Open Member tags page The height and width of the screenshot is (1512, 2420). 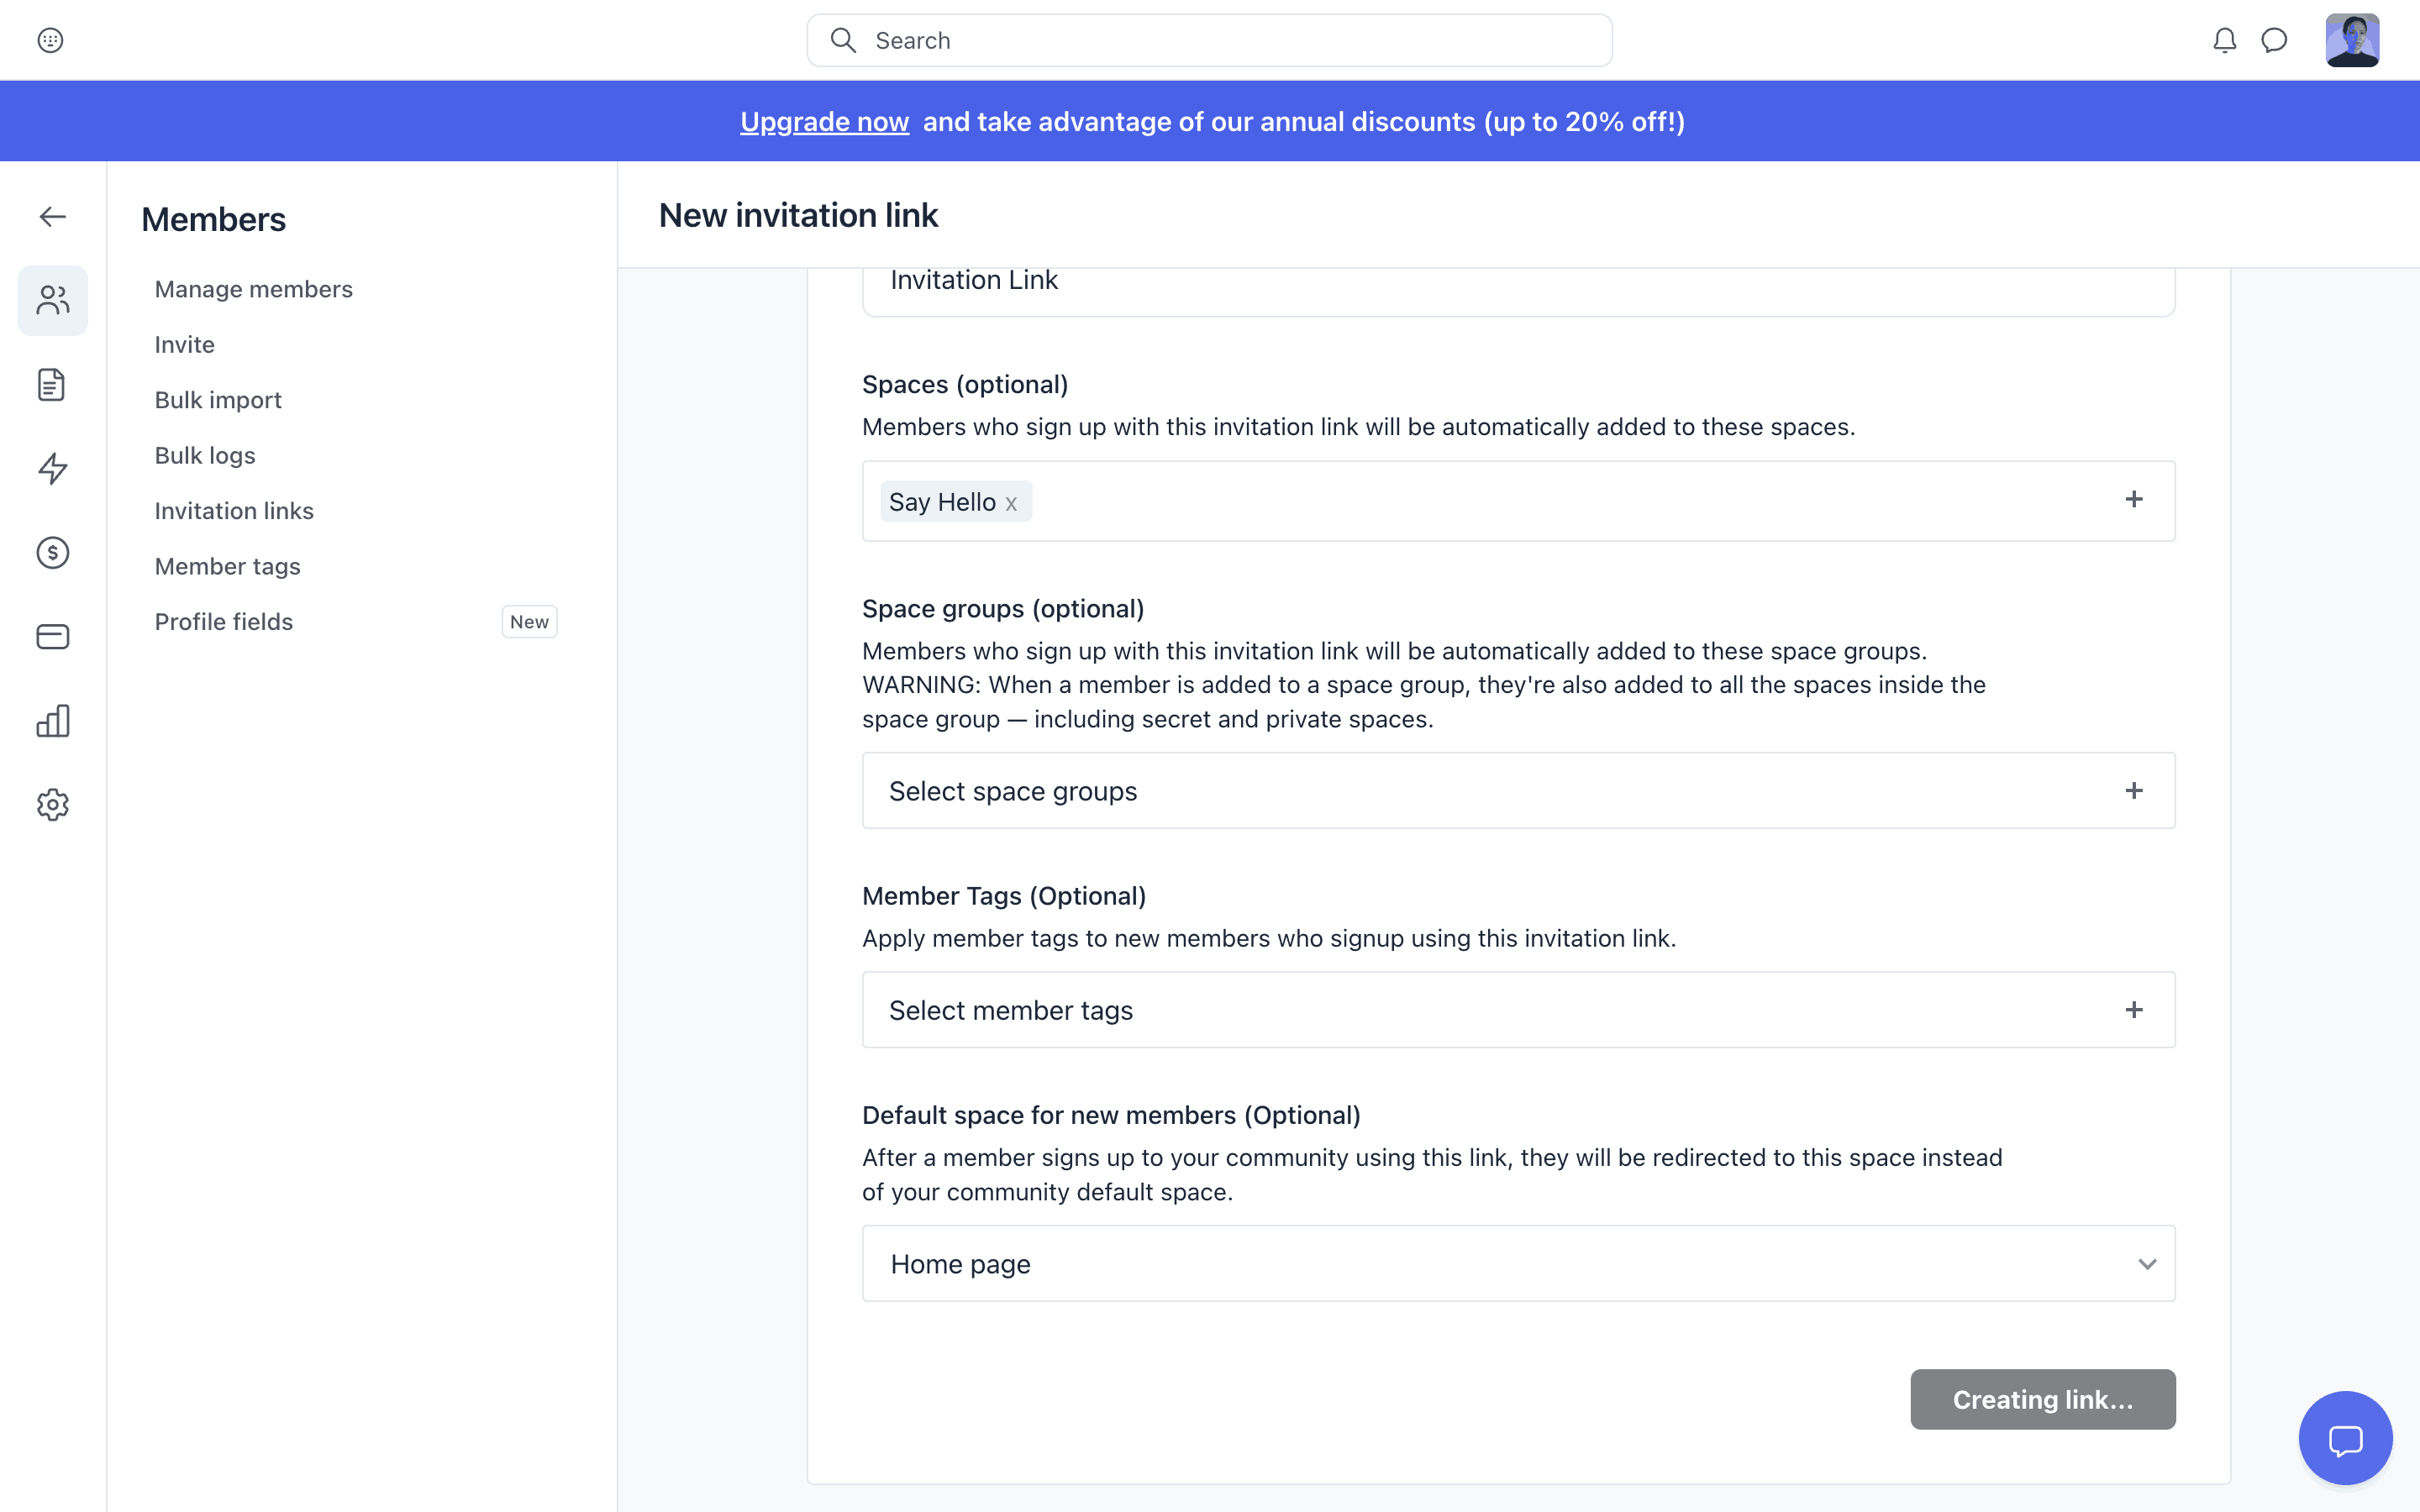[x=227, y=566]
